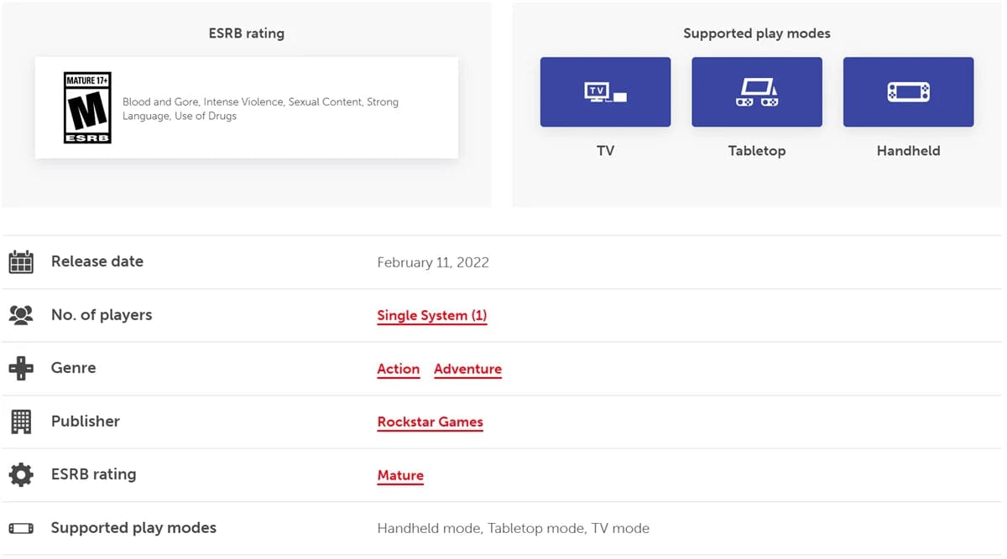Click the Supported play modes heading above the tiles
The height and width of the screenshot is (559, 1007).
[756, 34]
